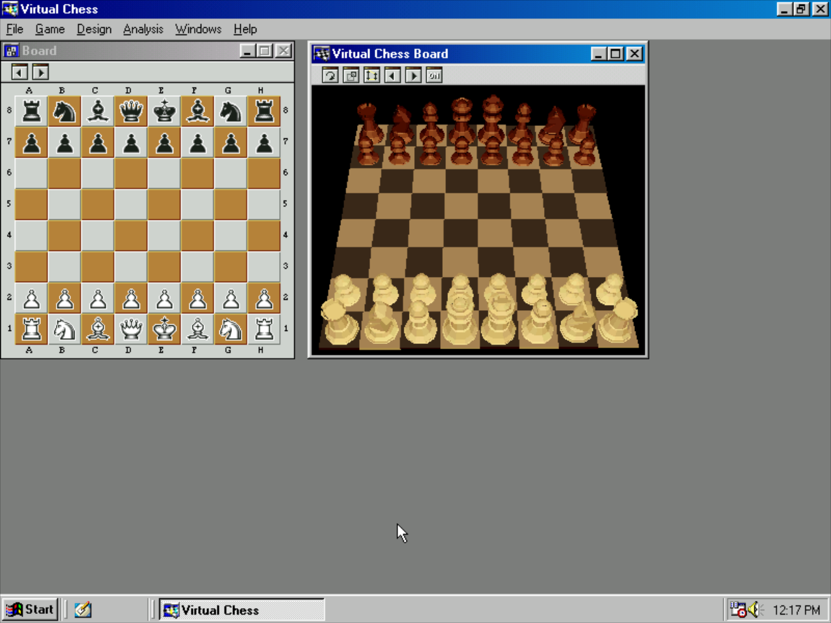The height and width of the screenshot is (623, 831).
Task: Open the File menu
Action: tap(14, 29)
